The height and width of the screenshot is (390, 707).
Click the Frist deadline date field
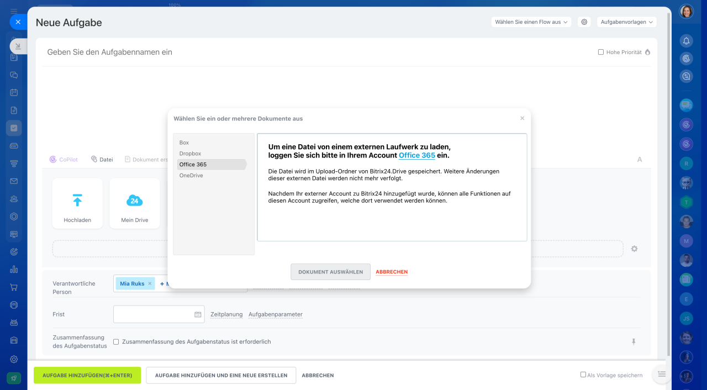point(159,314)
